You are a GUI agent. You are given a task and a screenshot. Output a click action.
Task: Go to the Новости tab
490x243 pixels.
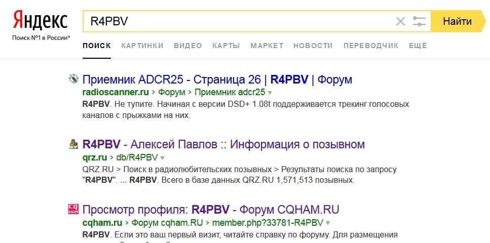click(313, 46)
